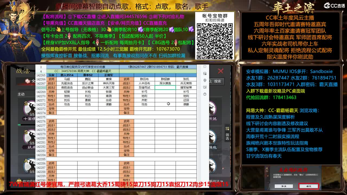Screen dimensions: 347x195
Task: Select the 群貂蝉 cell
Action: 165,79
